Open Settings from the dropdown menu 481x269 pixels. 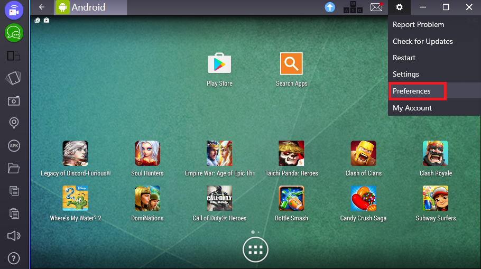pyautogui.click(x=434, y=74)
